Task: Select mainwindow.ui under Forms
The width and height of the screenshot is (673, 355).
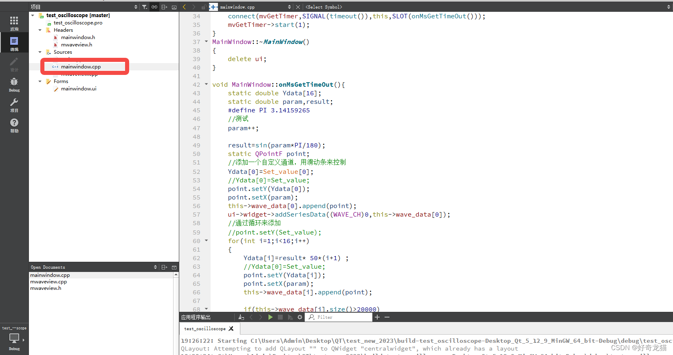Action: click(x=79, y=89)
